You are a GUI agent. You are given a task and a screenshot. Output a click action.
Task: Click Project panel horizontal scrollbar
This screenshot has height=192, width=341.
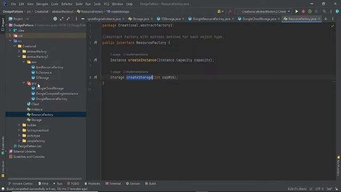(45, 179)
